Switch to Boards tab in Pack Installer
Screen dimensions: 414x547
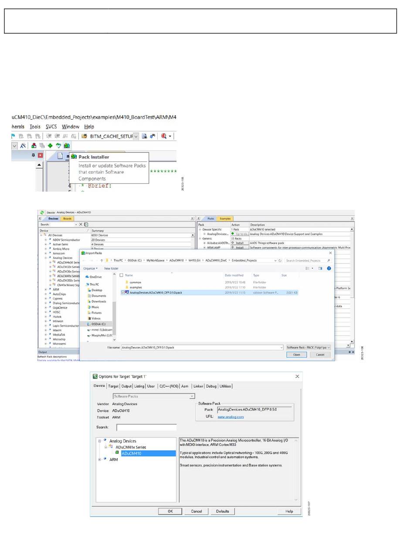coord(67,219)
